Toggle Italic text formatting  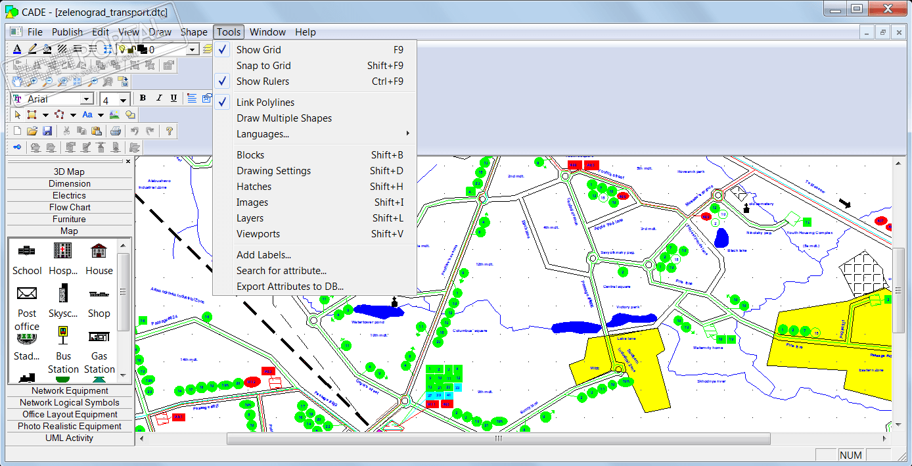point(159,98)
